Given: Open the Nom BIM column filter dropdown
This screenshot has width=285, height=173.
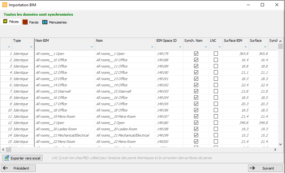Looking at the screenshot, I should 92,47.
